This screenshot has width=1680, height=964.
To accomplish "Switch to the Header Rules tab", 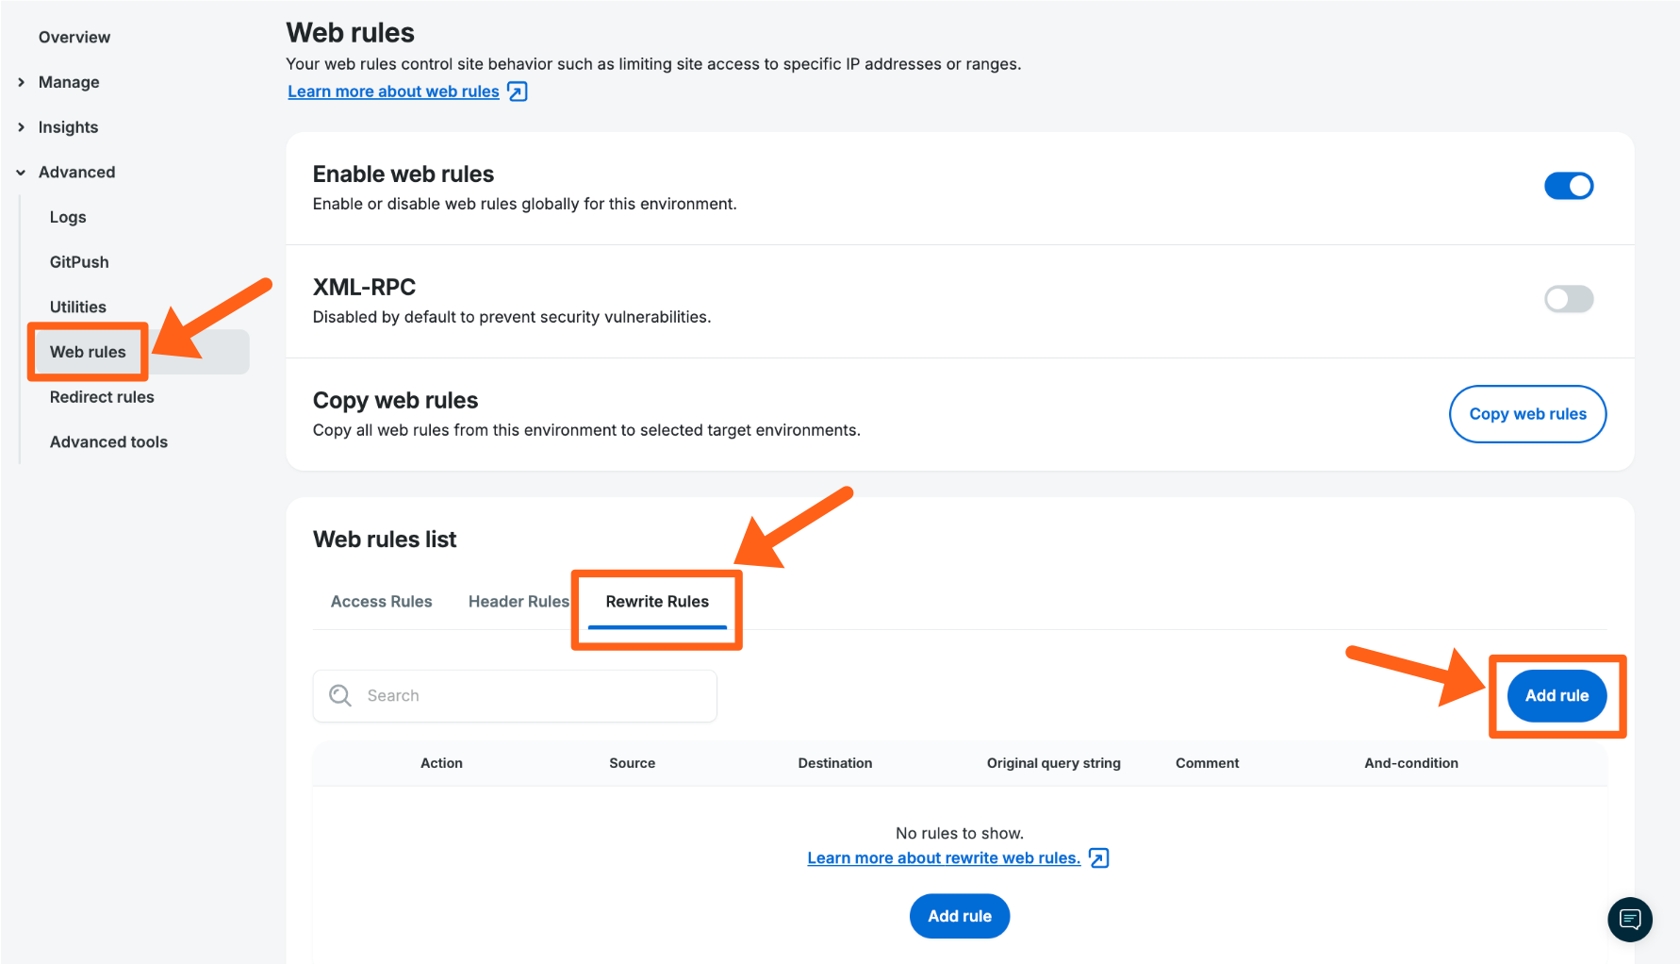I will point(519,601).
